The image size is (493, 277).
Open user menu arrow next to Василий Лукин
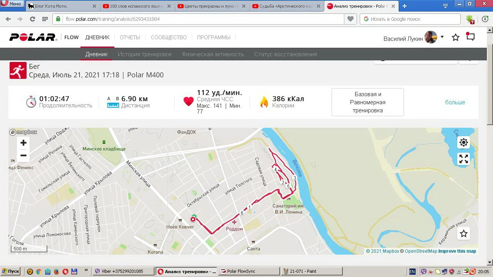click(x=442, y=37)
